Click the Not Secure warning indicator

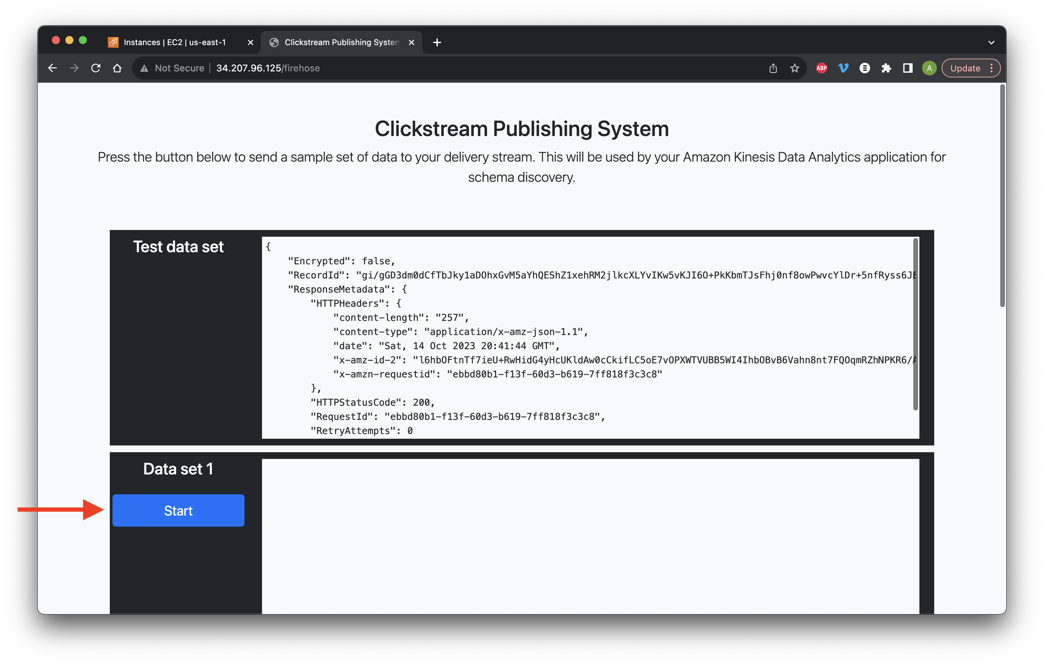172,68
